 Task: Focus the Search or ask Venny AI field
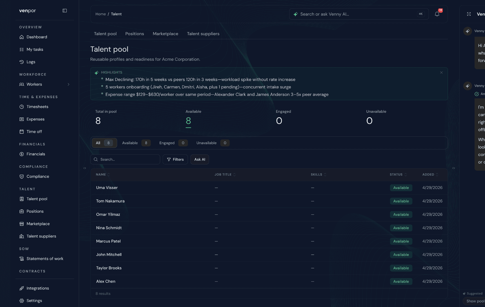[x=359, y=14]
